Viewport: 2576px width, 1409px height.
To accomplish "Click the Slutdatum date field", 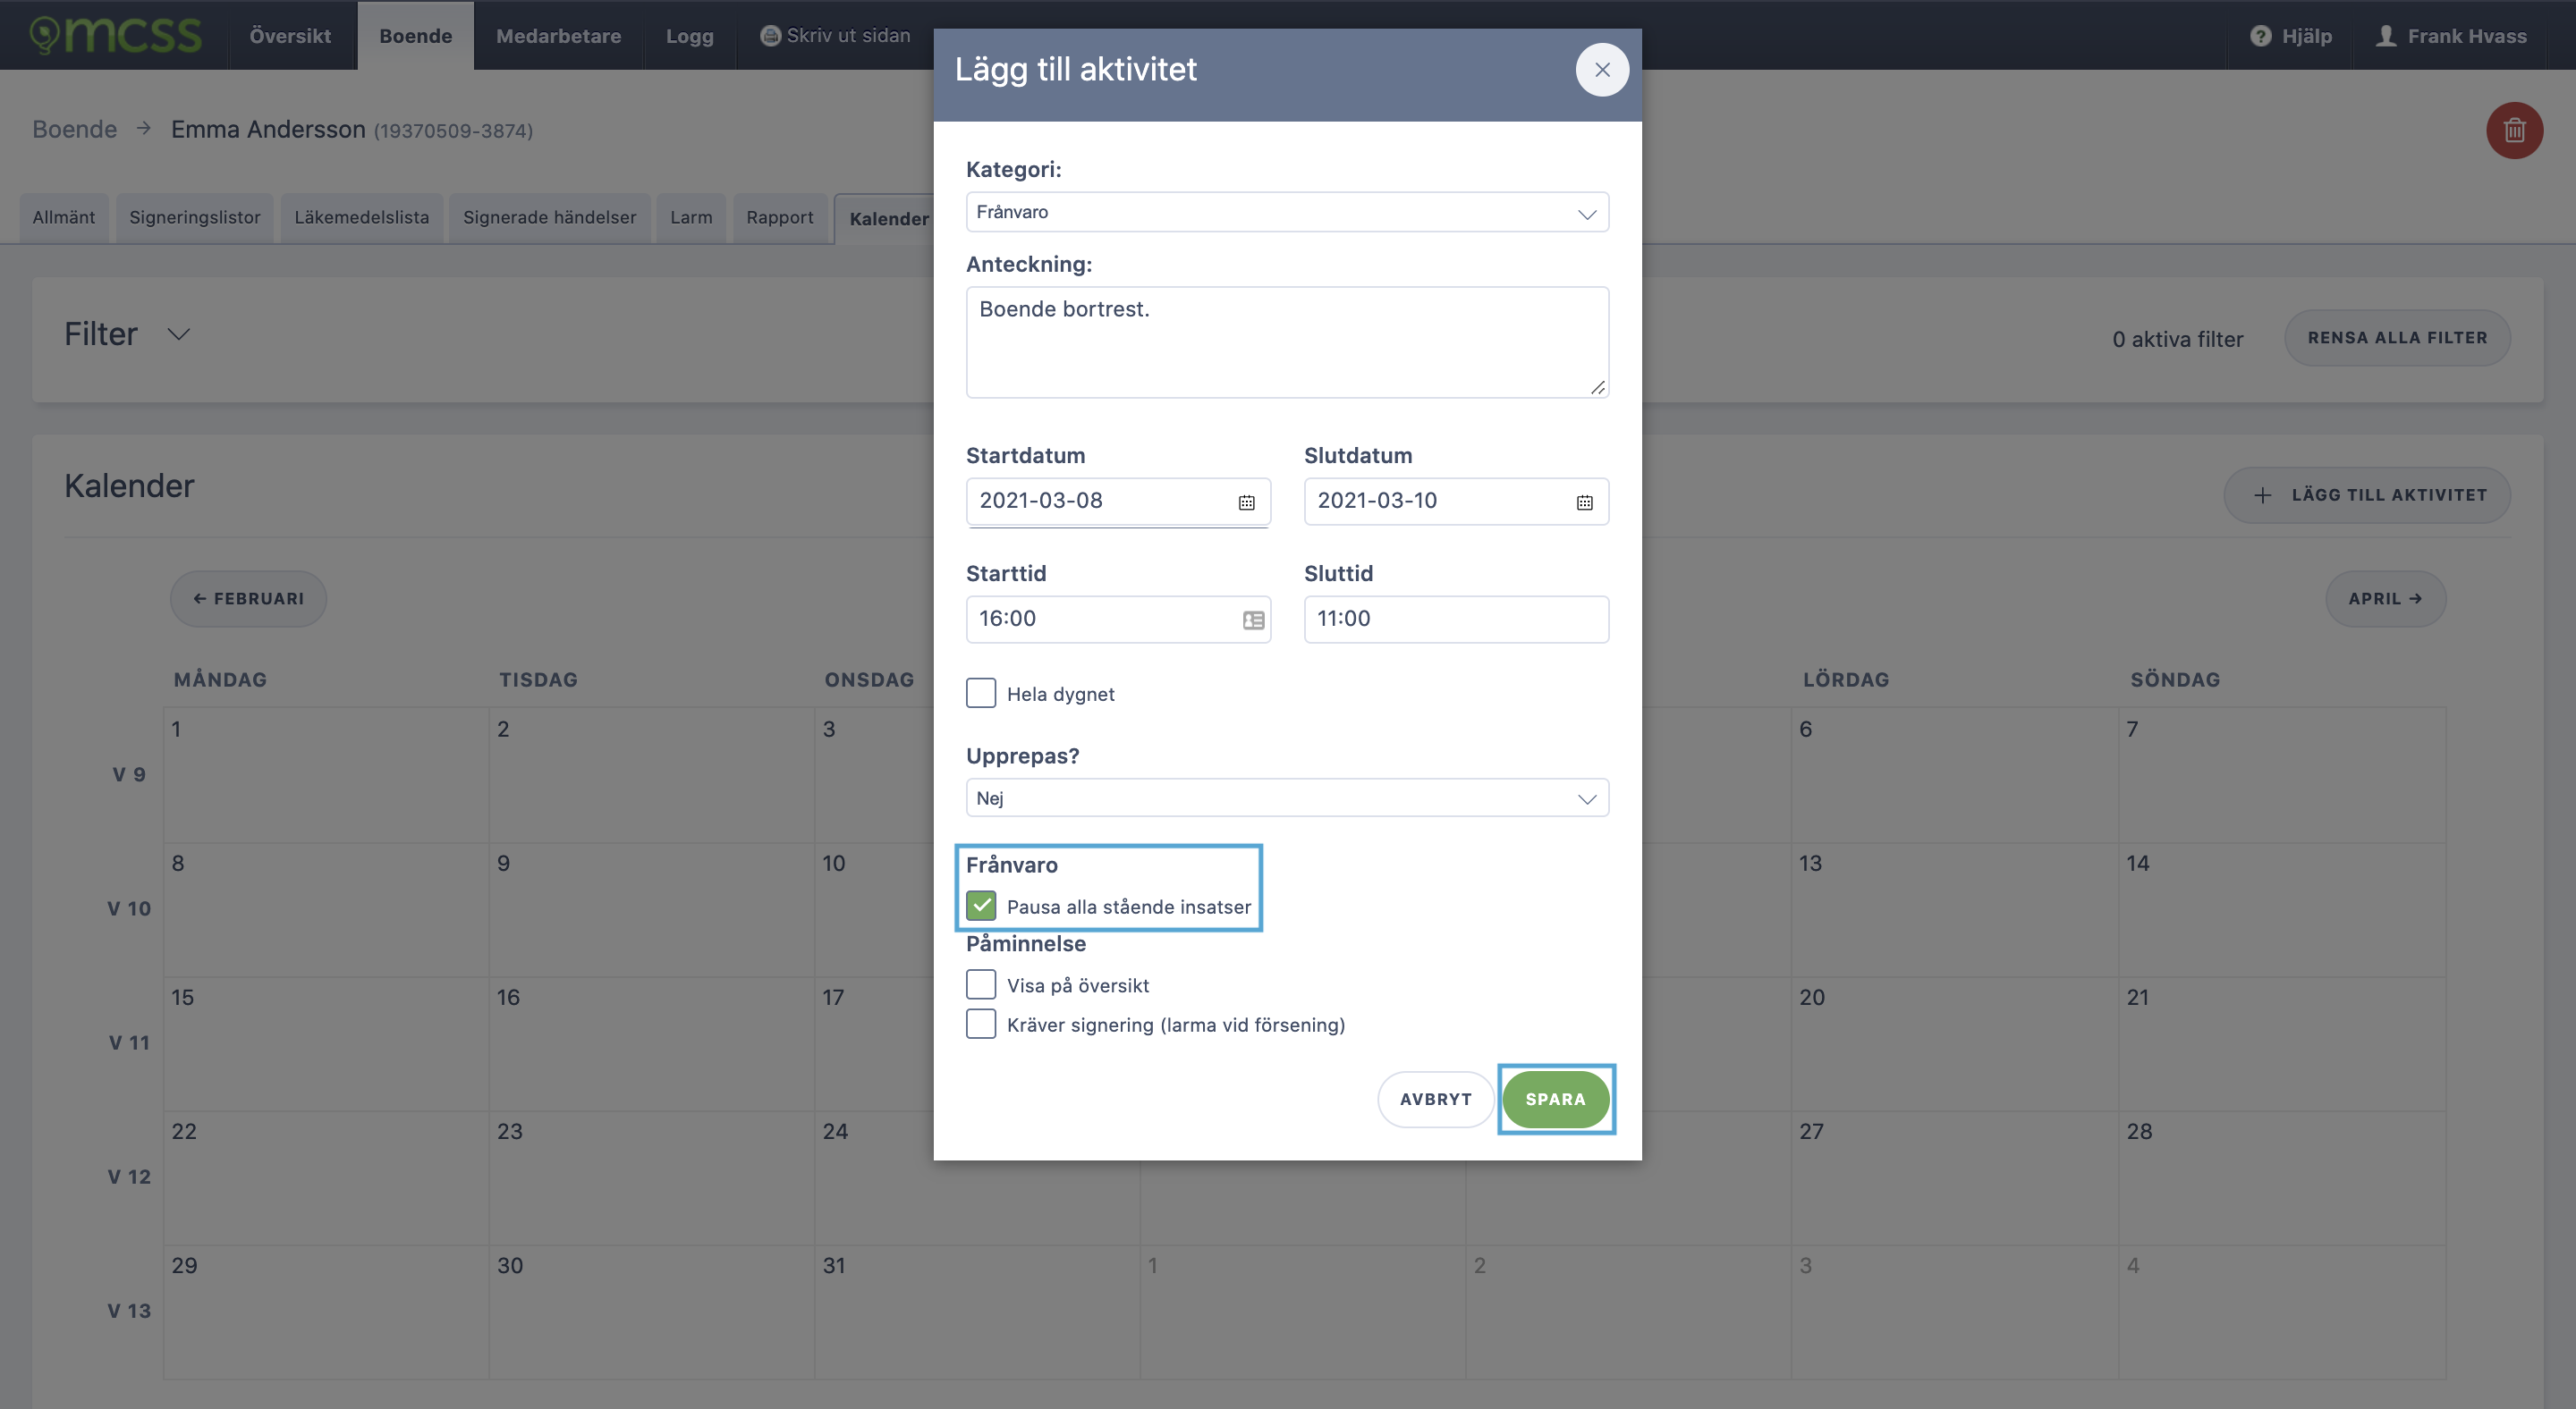I will [x=1456, y=502].
